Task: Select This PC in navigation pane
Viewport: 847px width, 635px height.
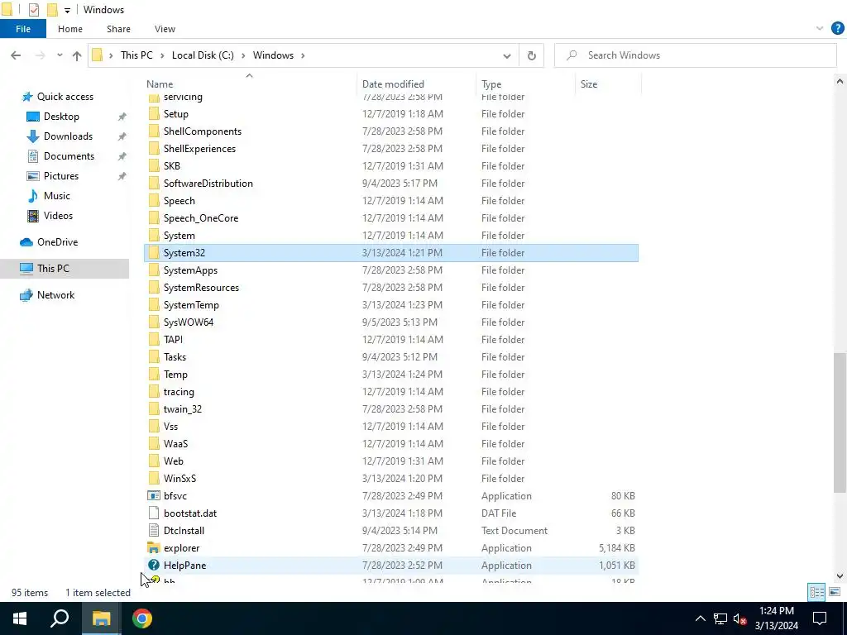Action: (x=65, y=269)
